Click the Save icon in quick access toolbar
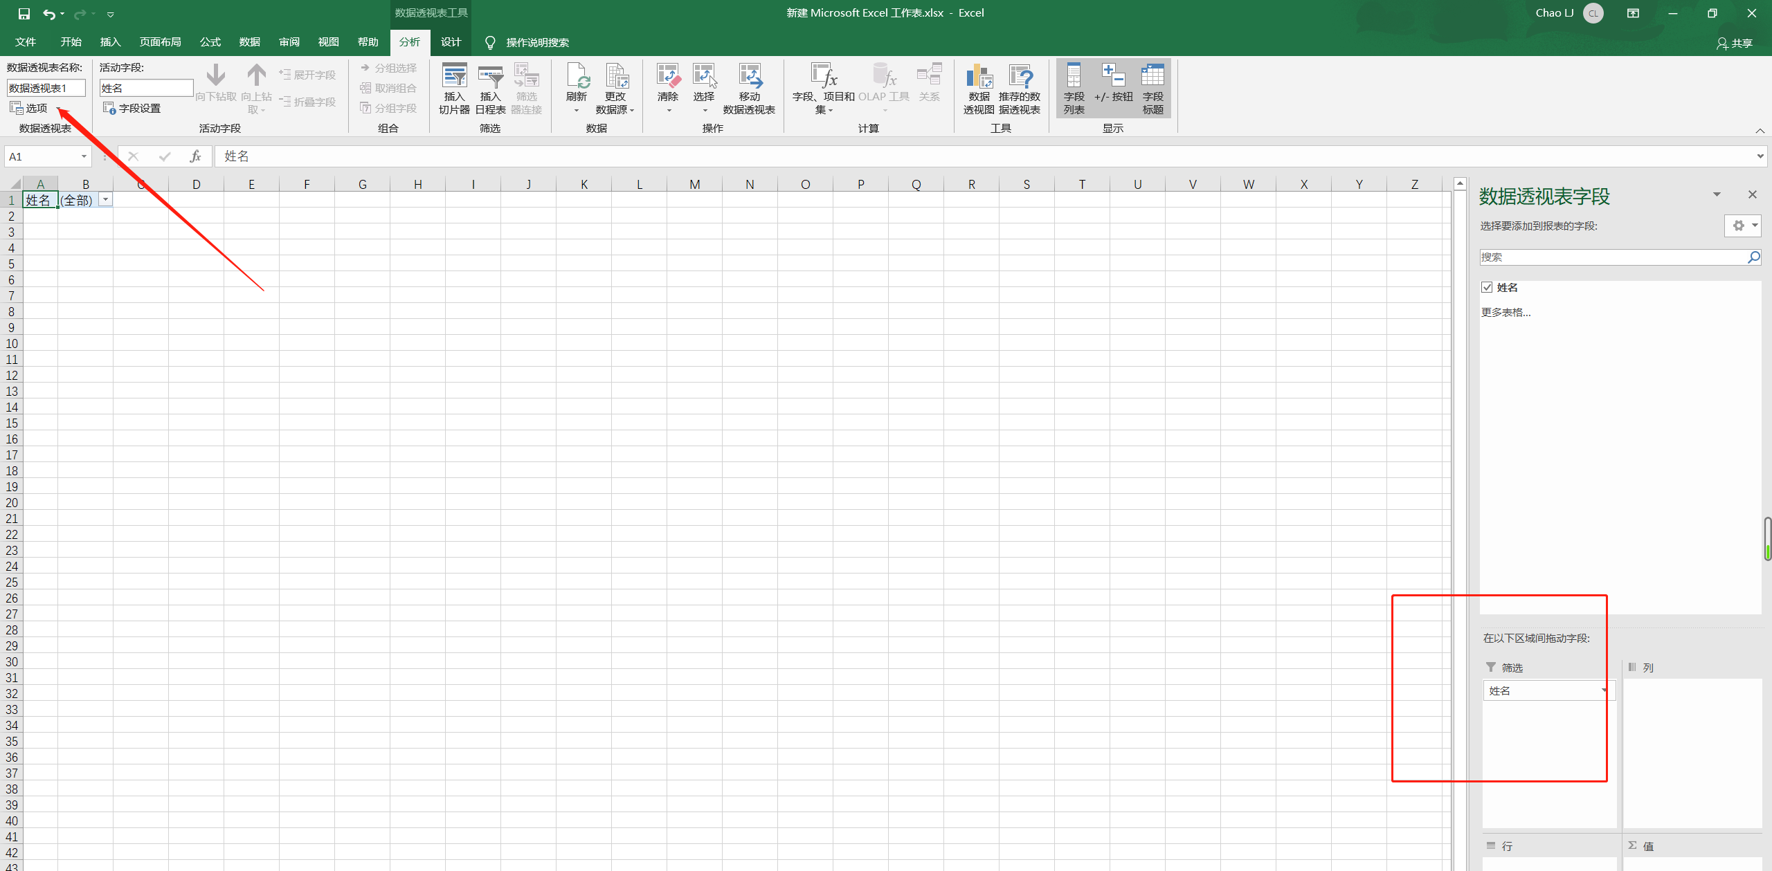 [24, 13]
